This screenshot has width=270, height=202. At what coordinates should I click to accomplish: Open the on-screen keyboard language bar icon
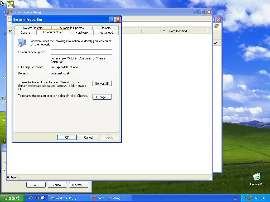click(x=236, y=198)
